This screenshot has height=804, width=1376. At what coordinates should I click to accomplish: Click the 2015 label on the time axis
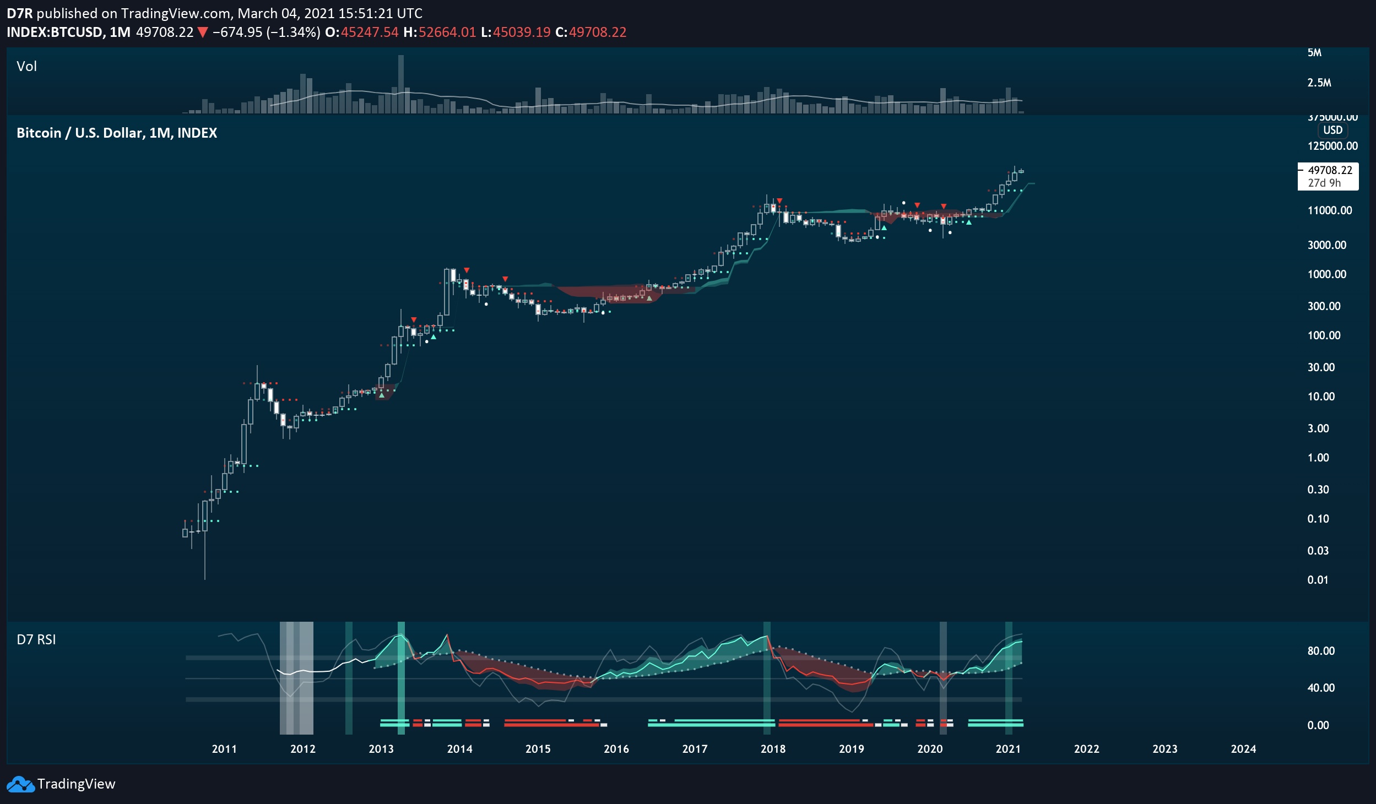click(x=538, y=749)
